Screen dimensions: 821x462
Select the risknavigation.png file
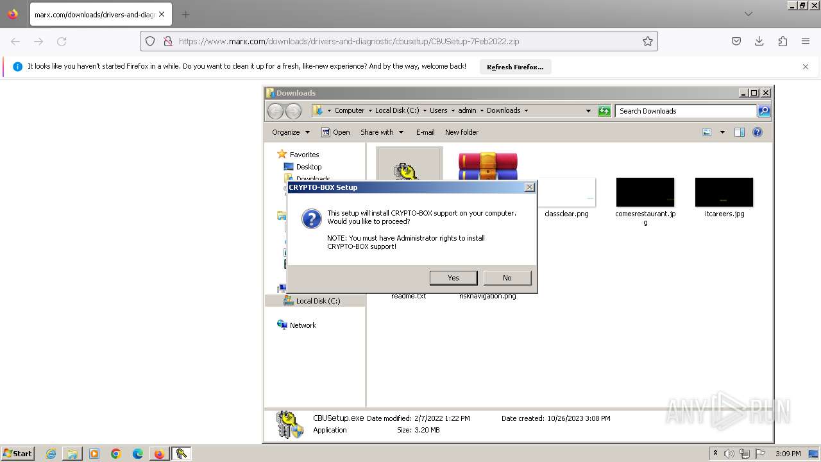[x=487, y=296]
